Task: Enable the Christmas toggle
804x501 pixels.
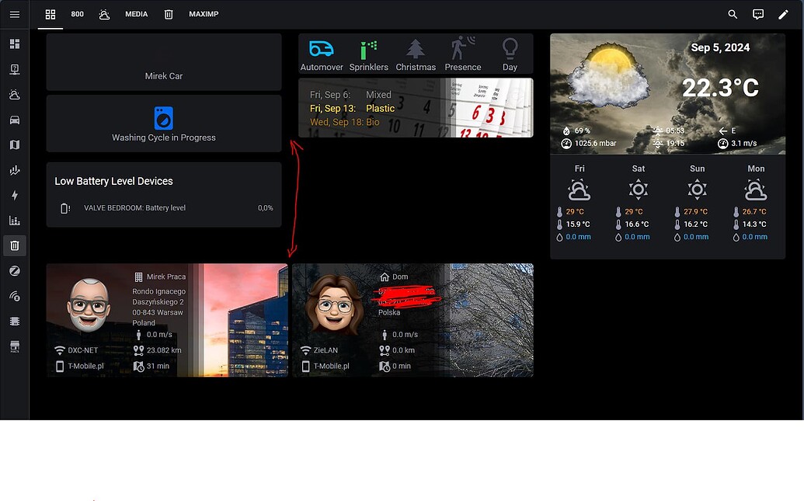Action: pos(416,53)
